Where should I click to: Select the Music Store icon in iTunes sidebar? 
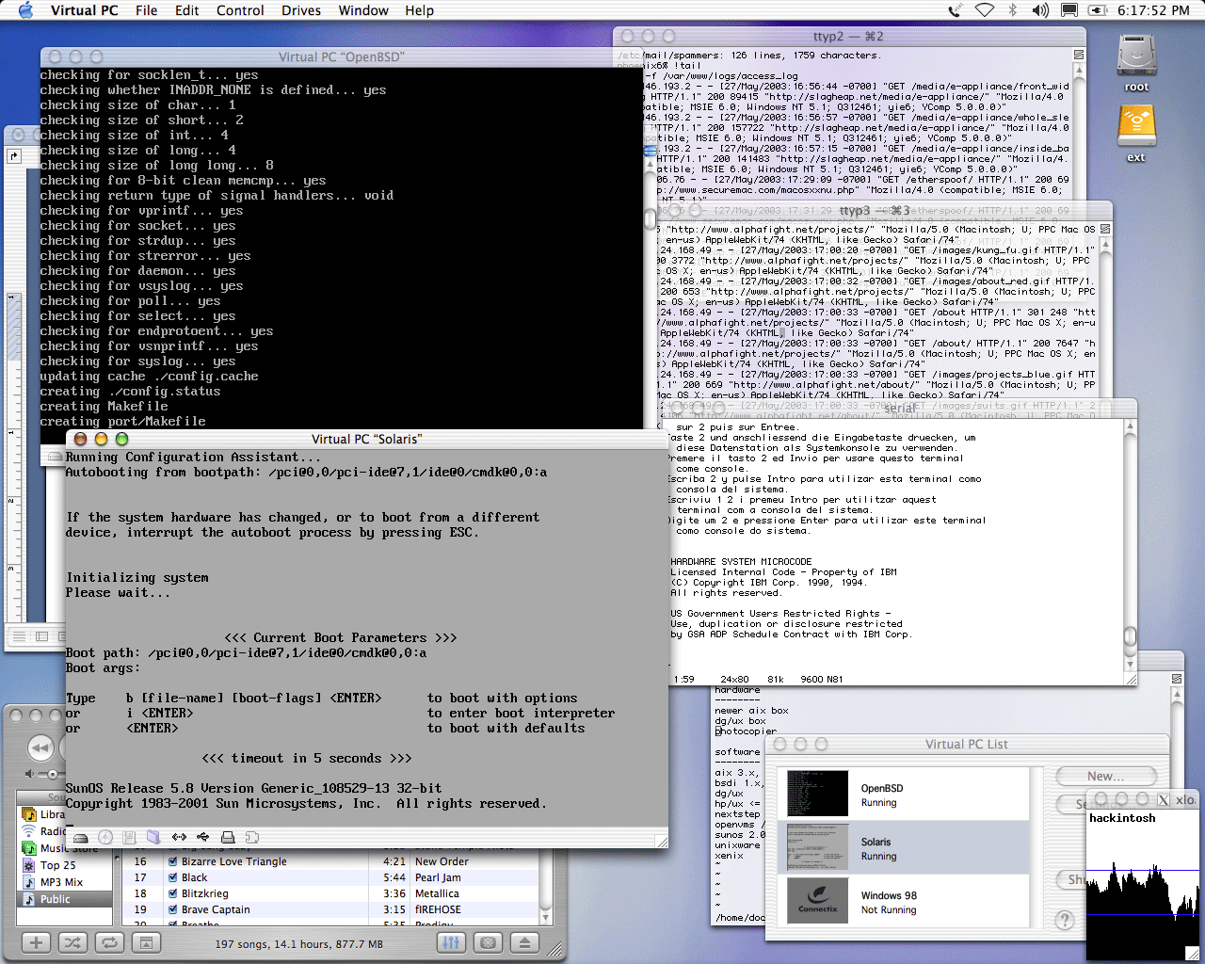[28, 848]
